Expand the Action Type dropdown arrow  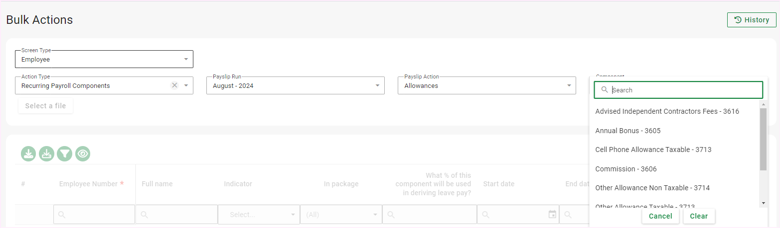tap(186, 85)
